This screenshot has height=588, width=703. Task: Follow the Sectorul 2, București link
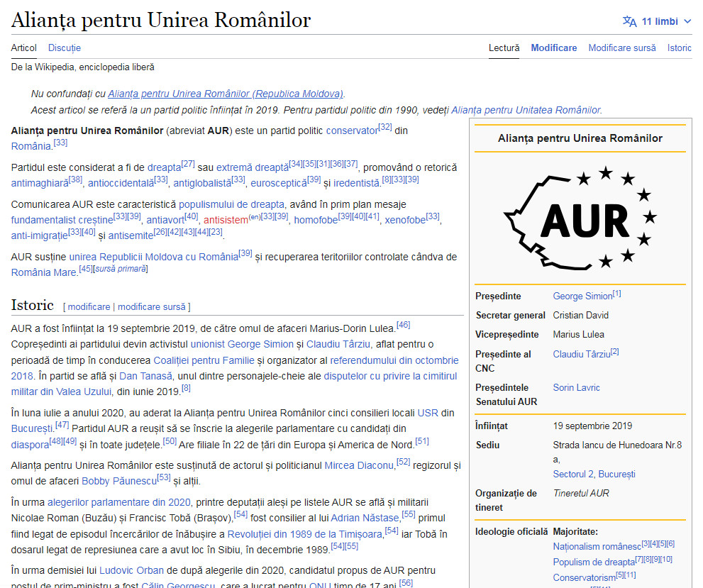coord(594,475)
